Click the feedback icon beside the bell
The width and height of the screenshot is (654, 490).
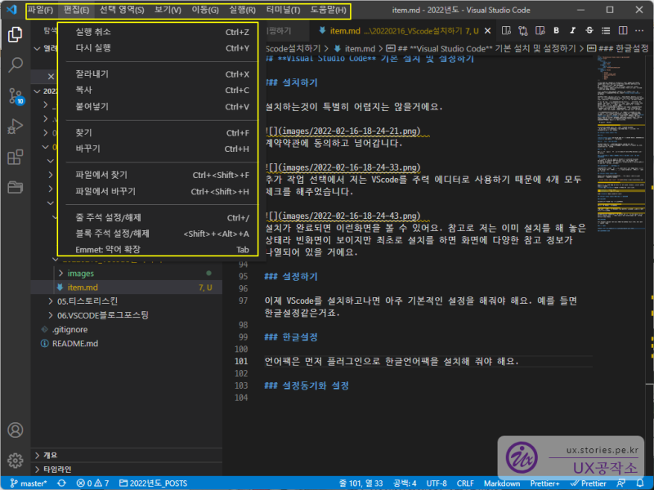[621, 483]
